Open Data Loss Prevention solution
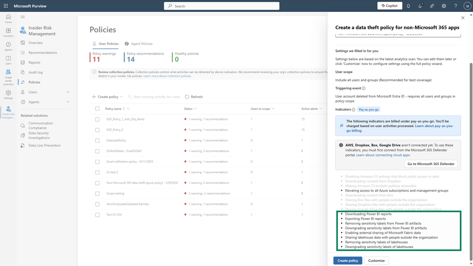473x266 pixels. point(45,145)
